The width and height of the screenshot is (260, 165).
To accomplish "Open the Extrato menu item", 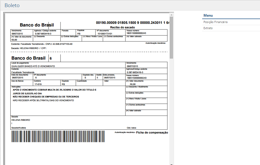I will [x=208, y=28].
